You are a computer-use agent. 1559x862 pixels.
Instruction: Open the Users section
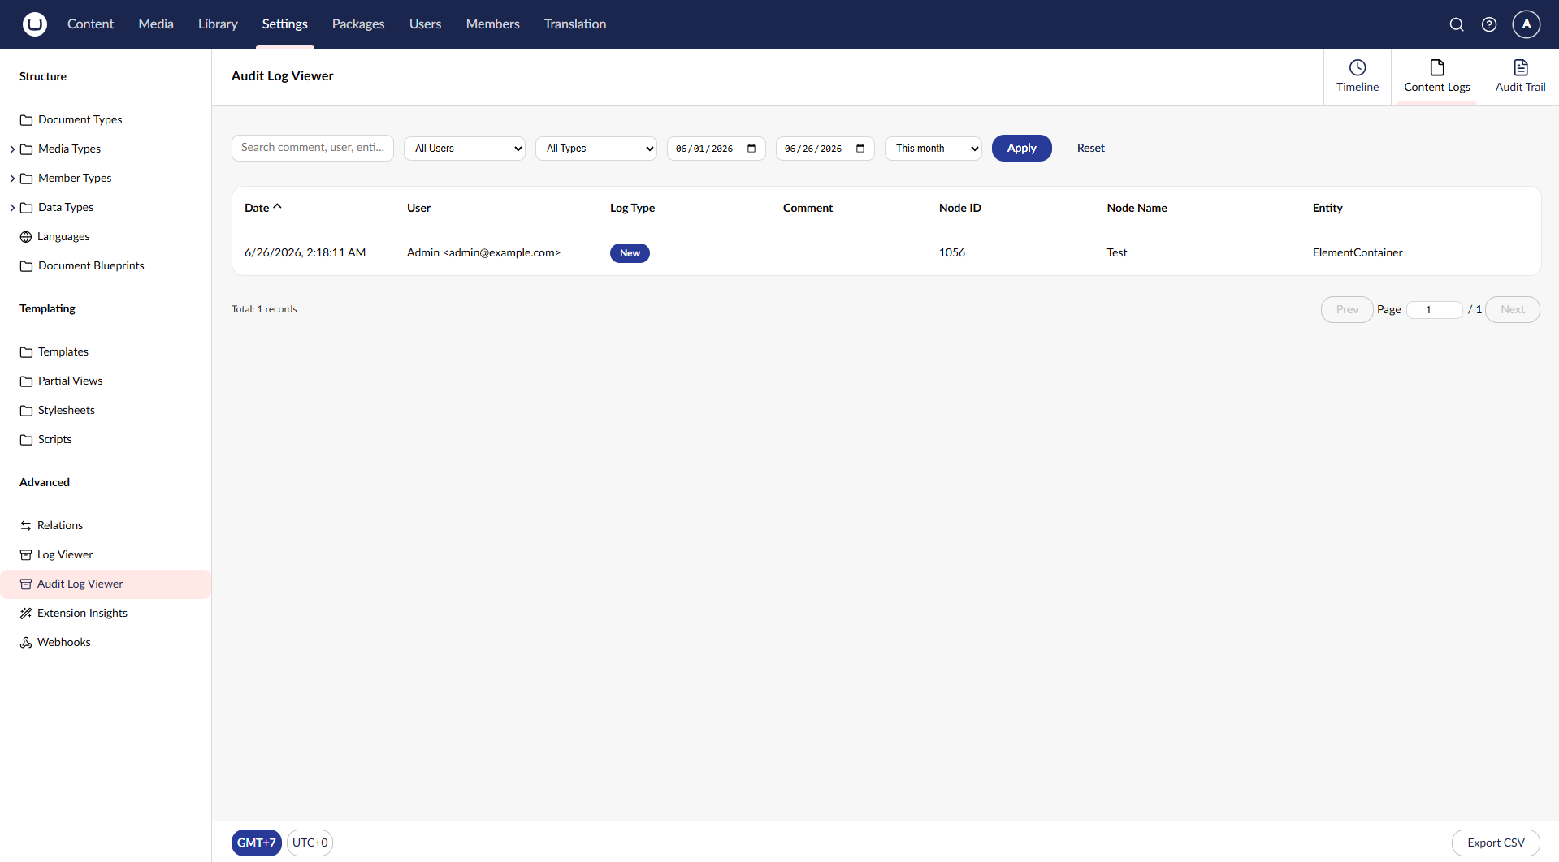pyautogui.click(x=425, y=24)
